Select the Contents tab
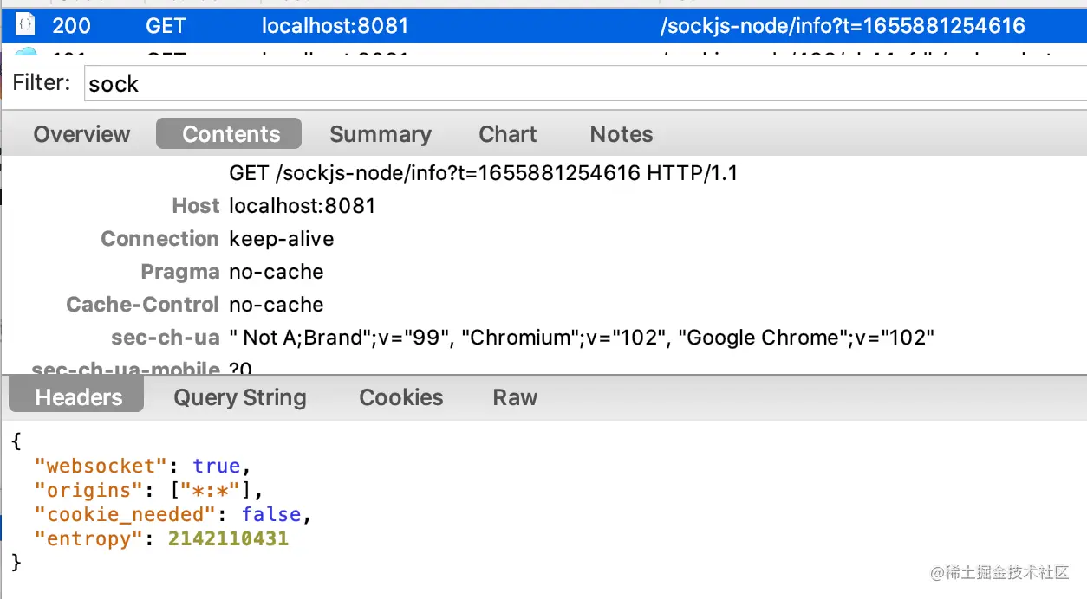1087x599 pixels. pyautogui.click(x=231, y=134)
